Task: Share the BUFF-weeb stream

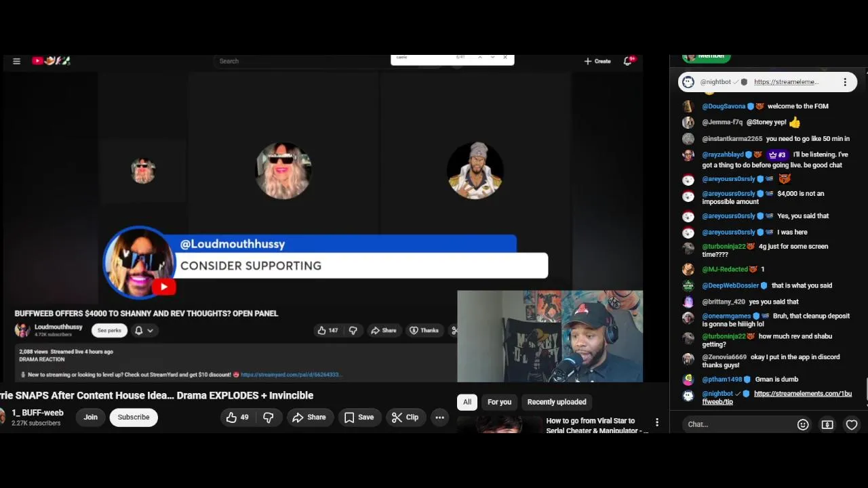Action: 309,418
